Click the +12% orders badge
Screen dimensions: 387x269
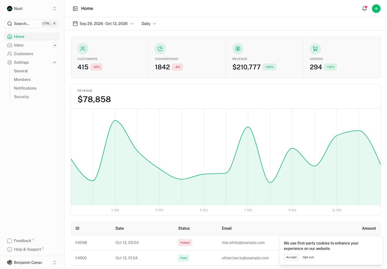[x=330, y=67]
